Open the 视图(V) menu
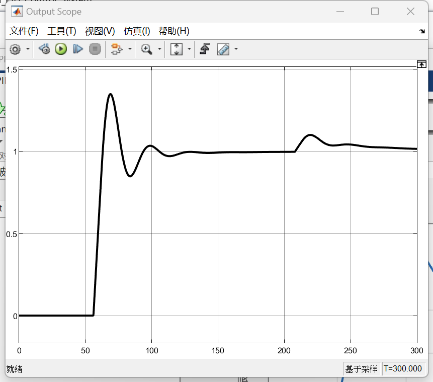The width and height of the screenshot is (433, 382). pos(100,31)
